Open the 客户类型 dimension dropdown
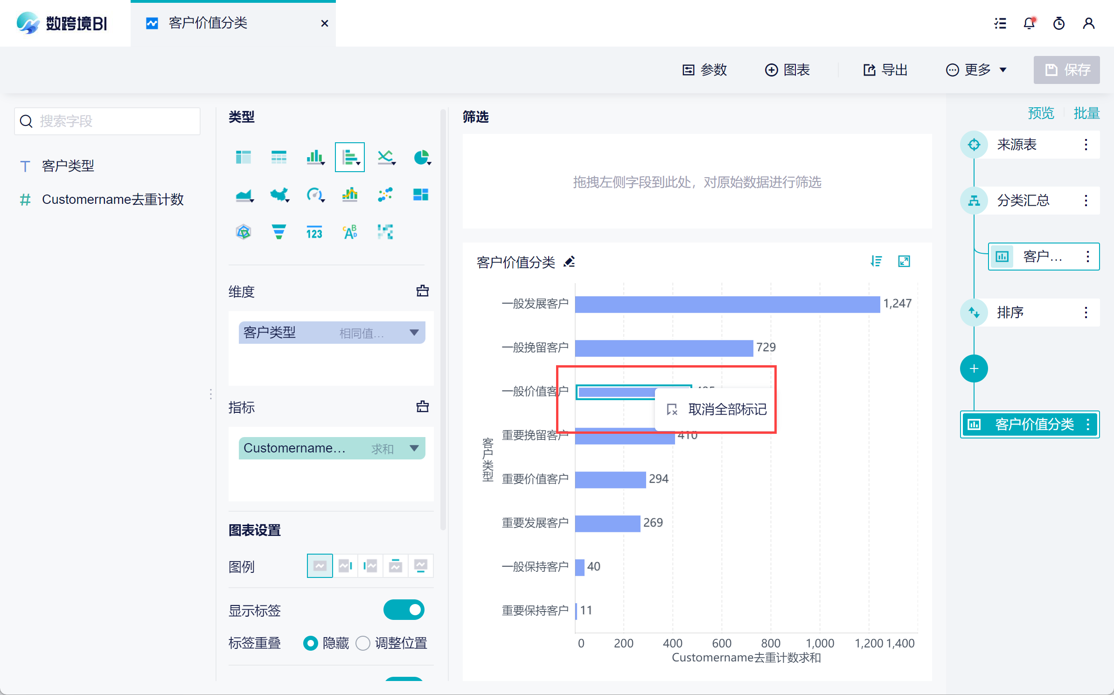Viewport: 1114px width, 695px height. coord(414,333)
